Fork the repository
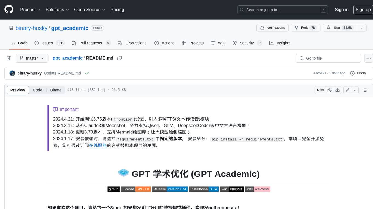 click(306, 28)
